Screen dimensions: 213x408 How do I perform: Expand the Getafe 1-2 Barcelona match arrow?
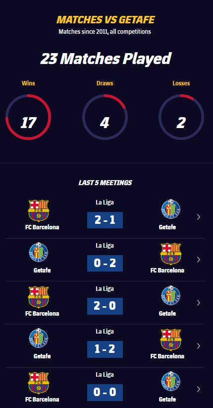tap(199, 346)
